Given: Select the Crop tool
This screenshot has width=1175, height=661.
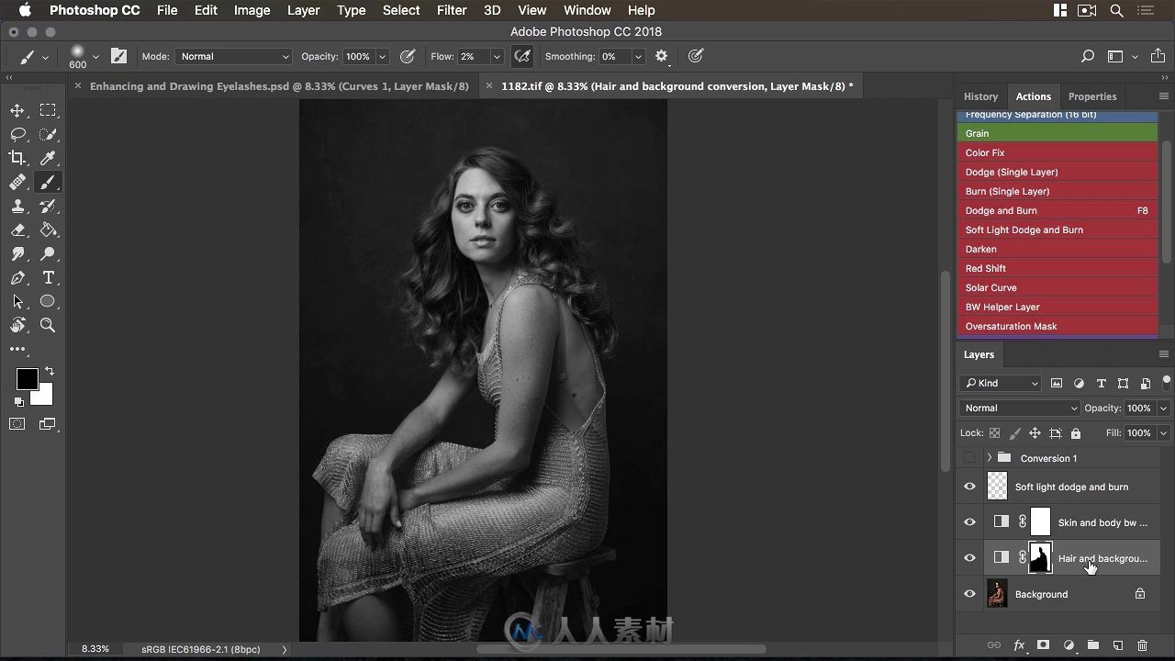Looking at the screenshot, I should [17, 158].
